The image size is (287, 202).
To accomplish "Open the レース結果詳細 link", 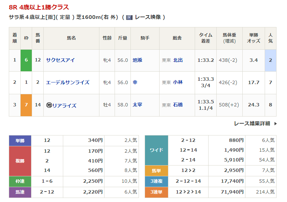I will click(x=252, y=124).
